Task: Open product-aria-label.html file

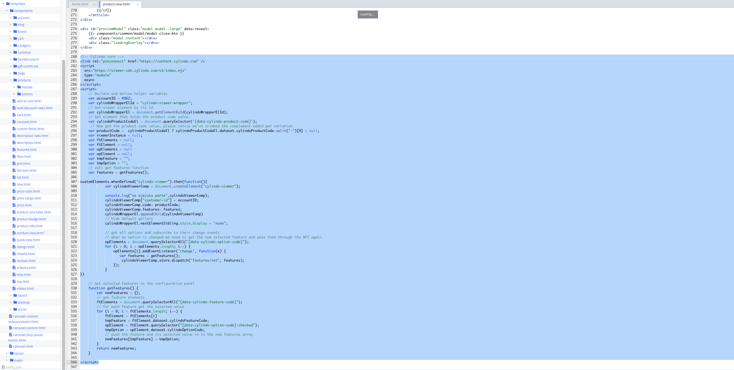Action: coord(34,212)
